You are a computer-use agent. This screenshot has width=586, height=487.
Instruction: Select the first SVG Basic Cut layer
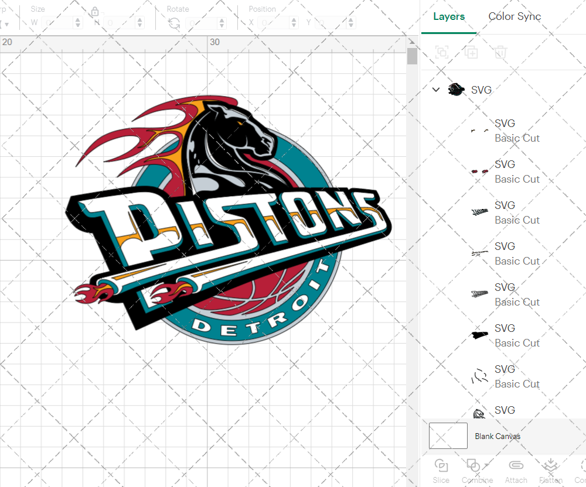[x=503, y=131]
